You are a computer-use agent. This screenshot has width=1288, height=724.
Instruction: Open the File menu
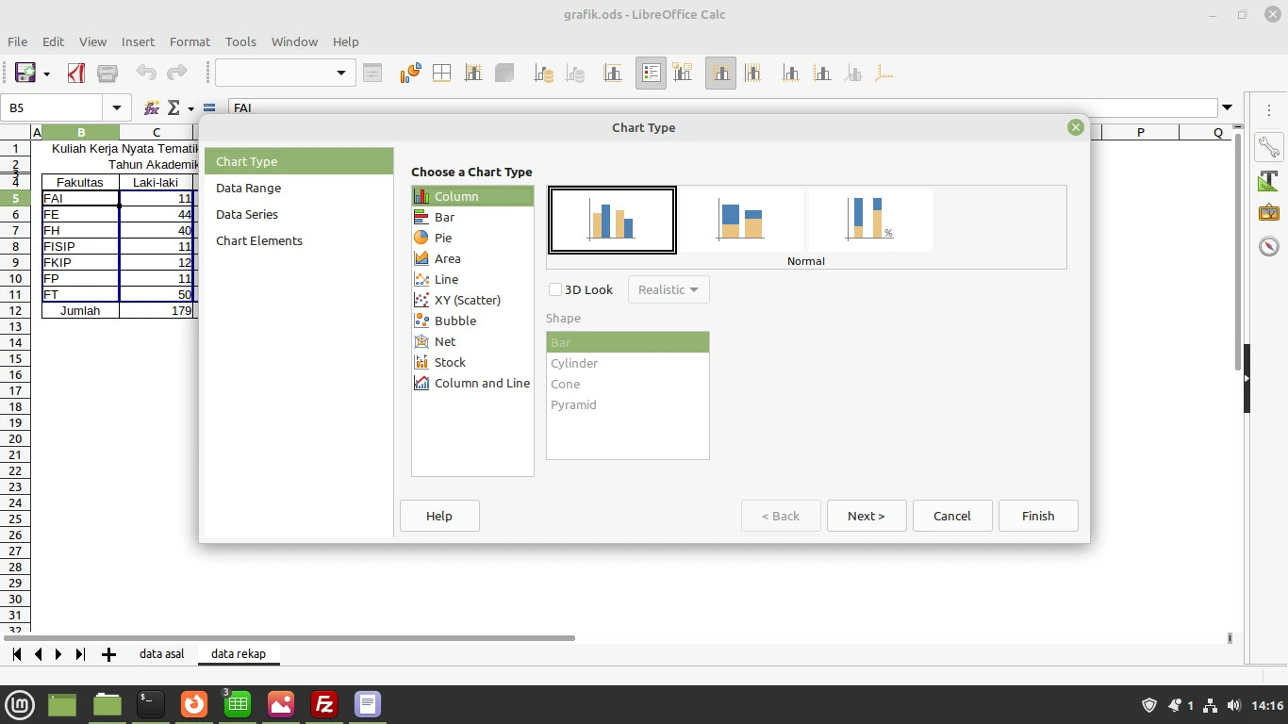pyautogui.click(x=17, y=41)
